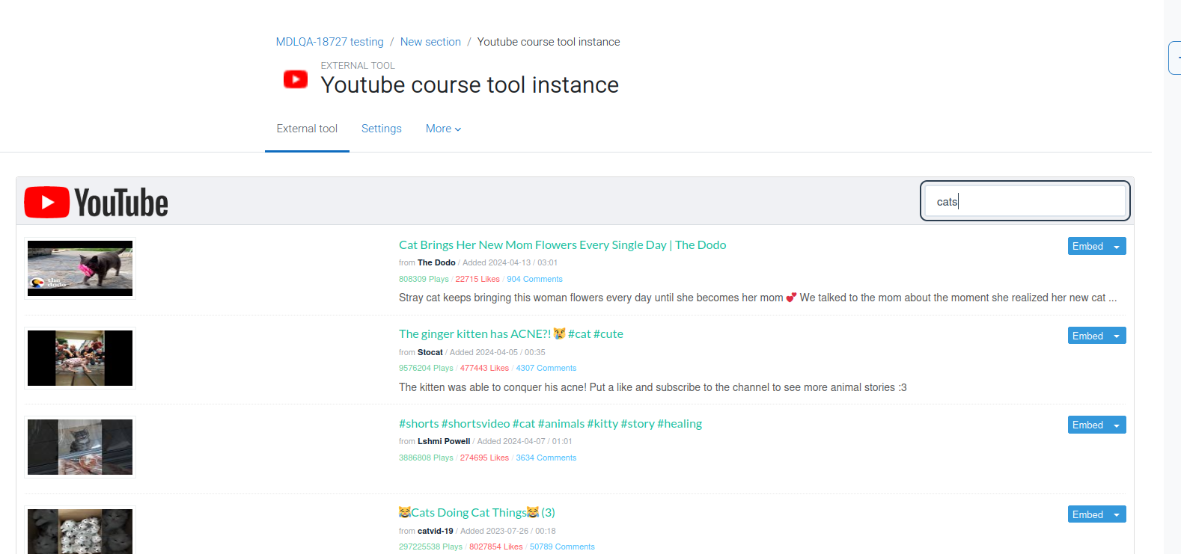The image size is (1181, 554).
Task: Open dropdown arrow next to Embed for ginger kitten video
Action: (x=1117, y=336)
